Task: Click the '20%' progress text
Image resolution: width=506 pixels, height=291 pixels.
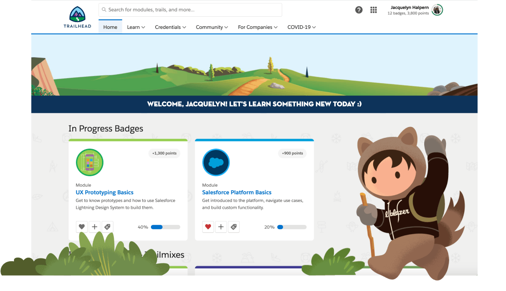Action: [269, 227]
